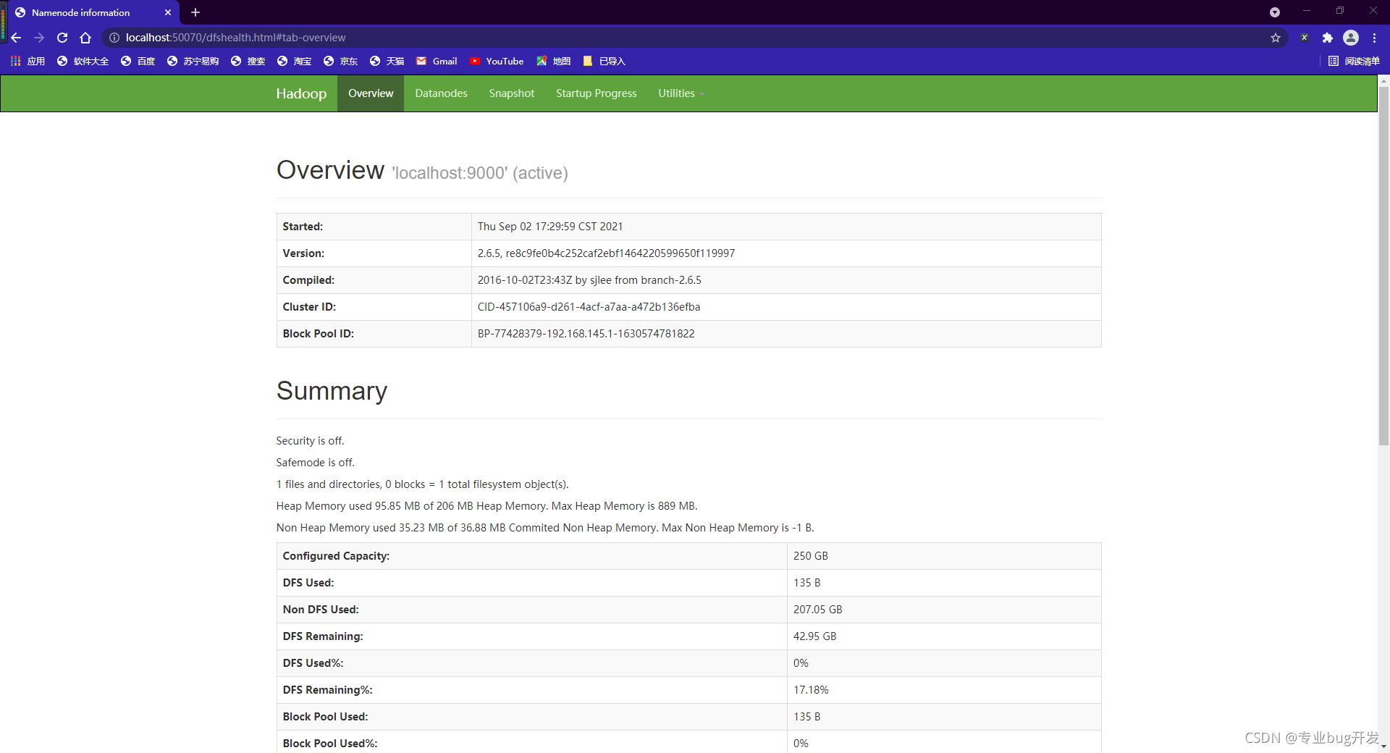Open the extensions puzzle icon
The image size is (1390, 753).
pyautogui.click(x=1328, y=38)
